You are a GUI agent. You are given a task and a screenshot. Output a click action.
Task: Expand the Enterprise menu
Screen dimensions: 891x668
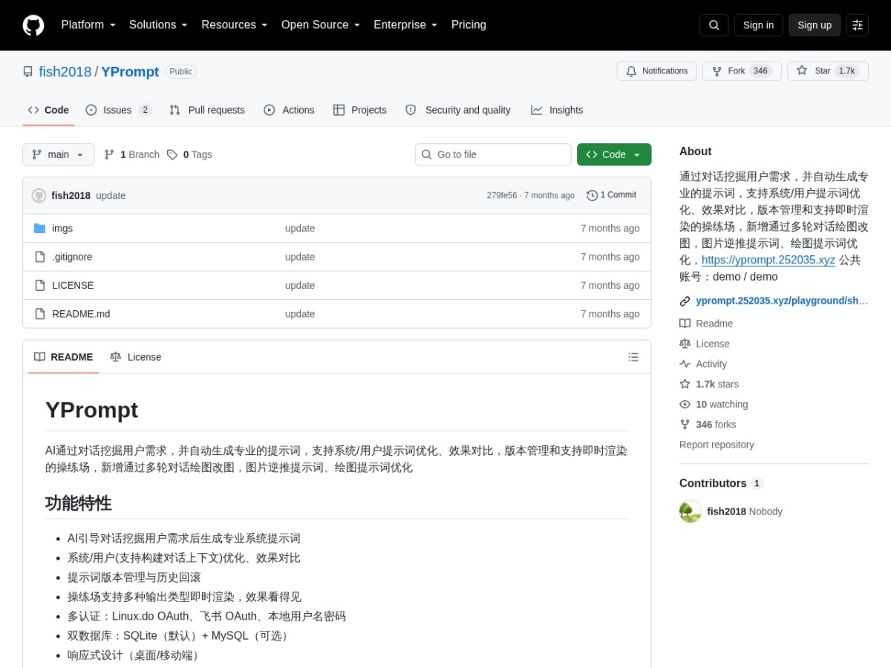click(405, 25)
